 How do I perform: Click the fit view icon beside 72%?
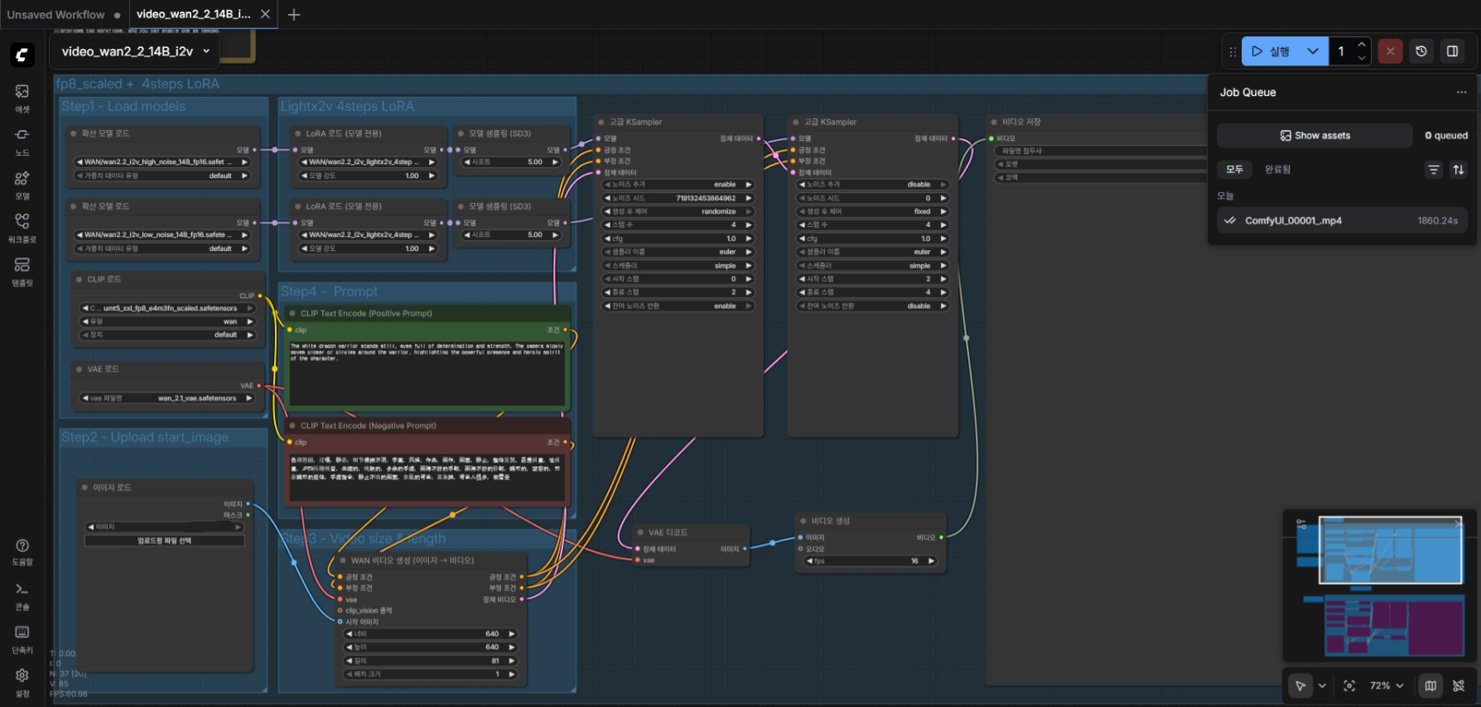pyautogui.click(x=1349, y=685)
